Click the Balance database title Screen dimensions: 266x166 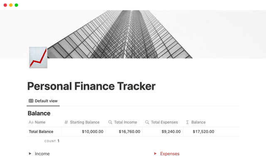click(39, 113)
